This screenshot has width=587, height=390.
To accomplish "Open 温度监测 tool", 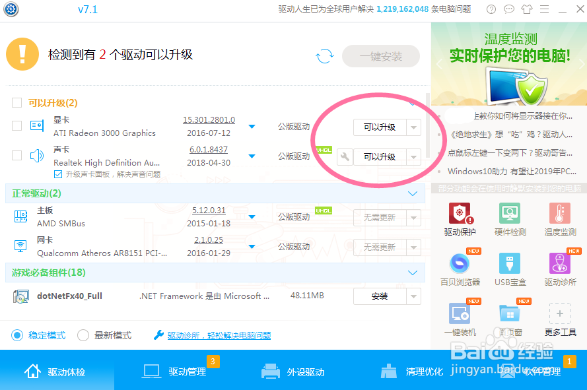I will pos(560,220).
